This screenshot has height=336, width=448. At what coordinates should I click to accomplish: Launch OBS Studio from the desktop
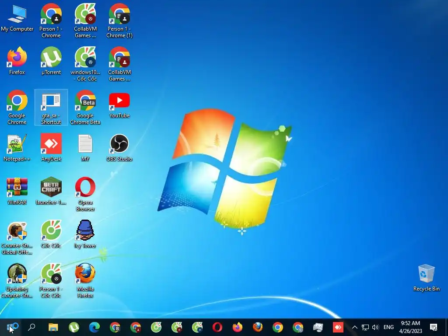[119, 148]
